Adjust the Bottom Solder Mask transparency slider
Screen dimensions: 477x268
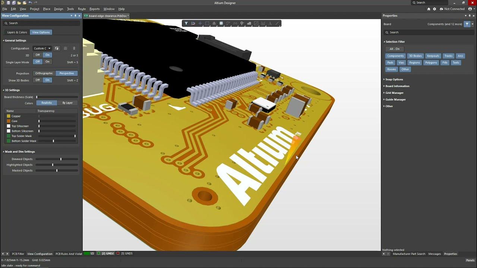tap(57, 141)
